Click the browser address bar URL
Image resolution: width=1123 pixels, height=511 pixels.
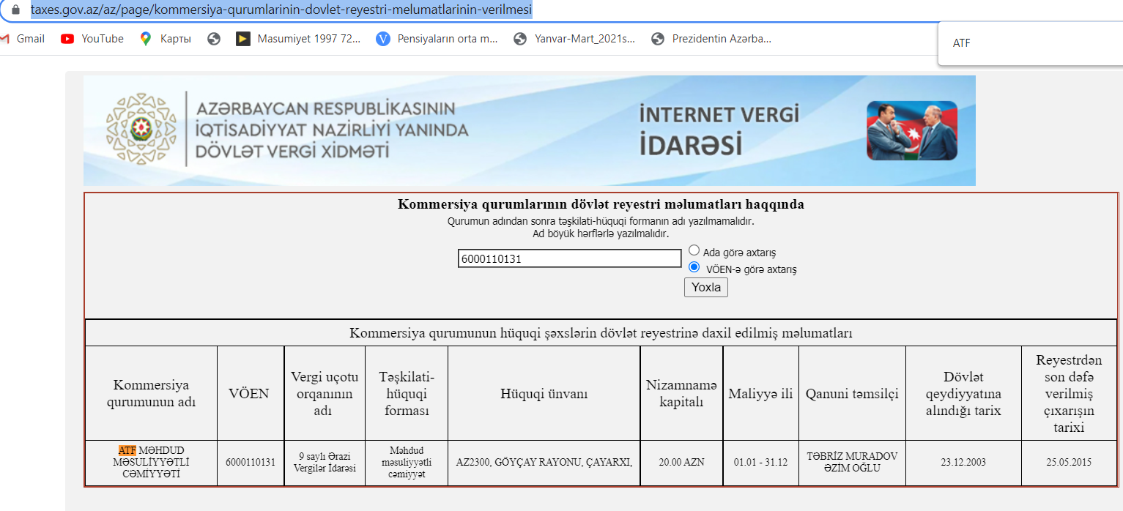pyautogui.click(x=281, y=10)
